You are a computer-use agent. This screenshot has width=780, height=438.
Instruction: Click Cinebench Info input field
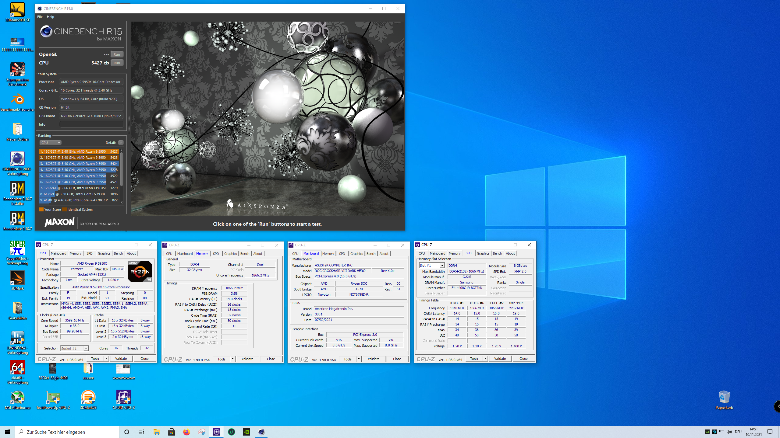pos(91,124)
